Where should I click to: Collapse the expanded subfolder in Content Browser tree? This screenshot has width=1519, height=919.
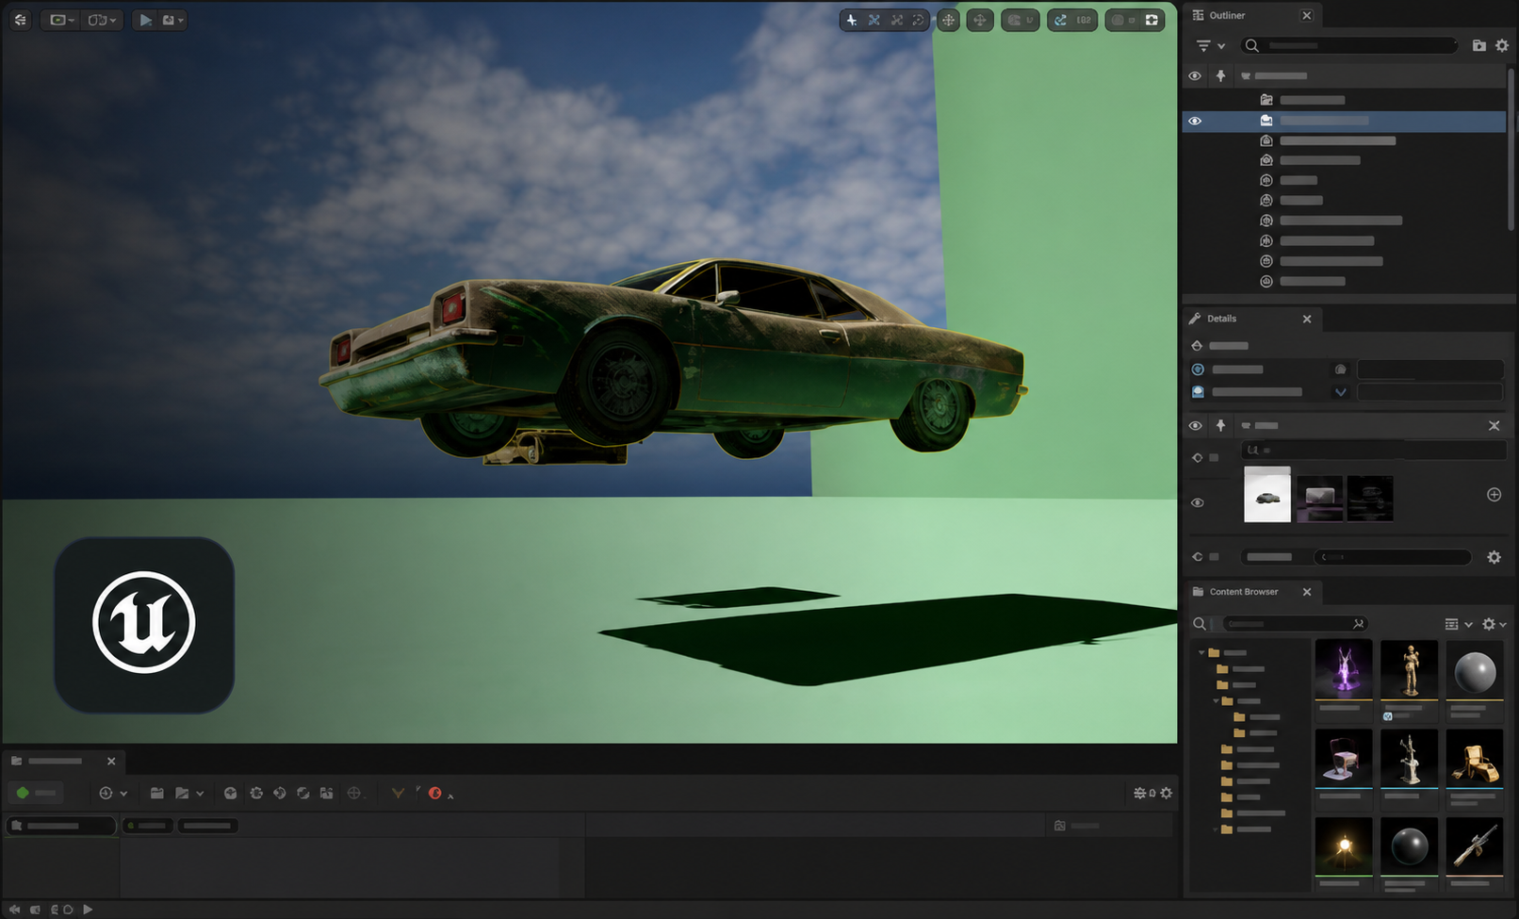pos(1217,701)
